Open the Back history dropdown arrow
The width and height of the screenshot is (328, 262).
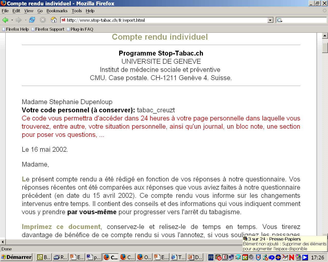pos(12,20)
